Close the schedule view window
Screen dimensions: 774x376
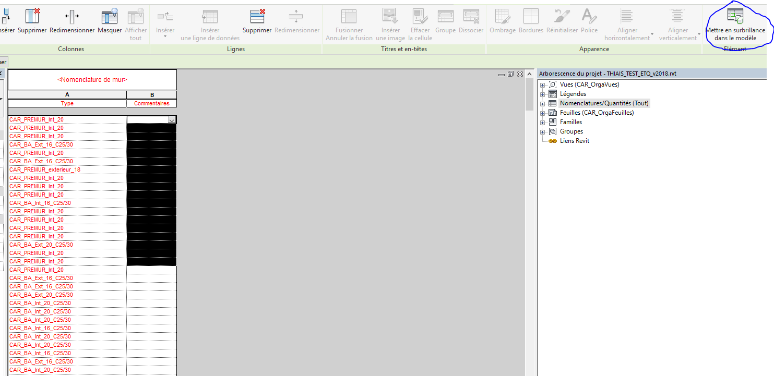(520, 74)
